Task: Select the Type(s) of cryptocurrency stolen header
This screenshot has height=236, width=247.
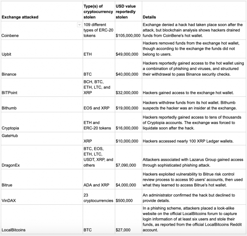Action: (99, 11)
